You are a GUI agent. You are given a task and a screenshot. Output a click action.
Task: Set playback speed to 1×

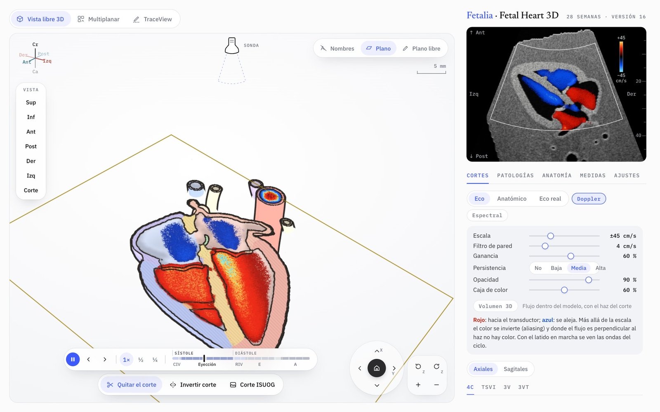coord(126,360)
